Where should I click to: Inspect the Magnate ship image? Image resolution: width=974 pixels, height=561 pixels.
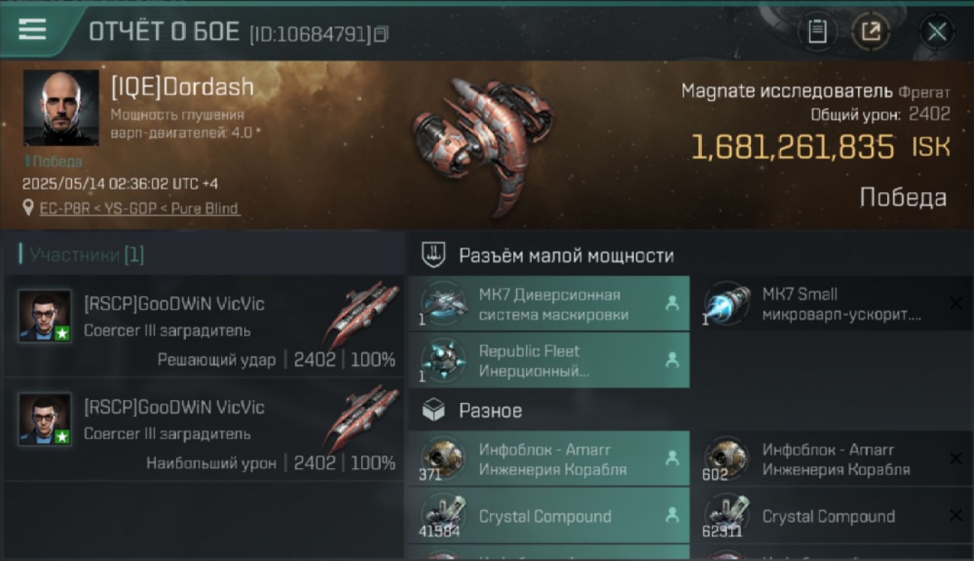pyautogui.click(x=485, y=142)
